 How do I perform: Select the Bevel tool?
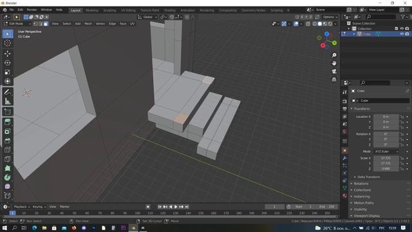pyautogui.click(x=7, y=140)
